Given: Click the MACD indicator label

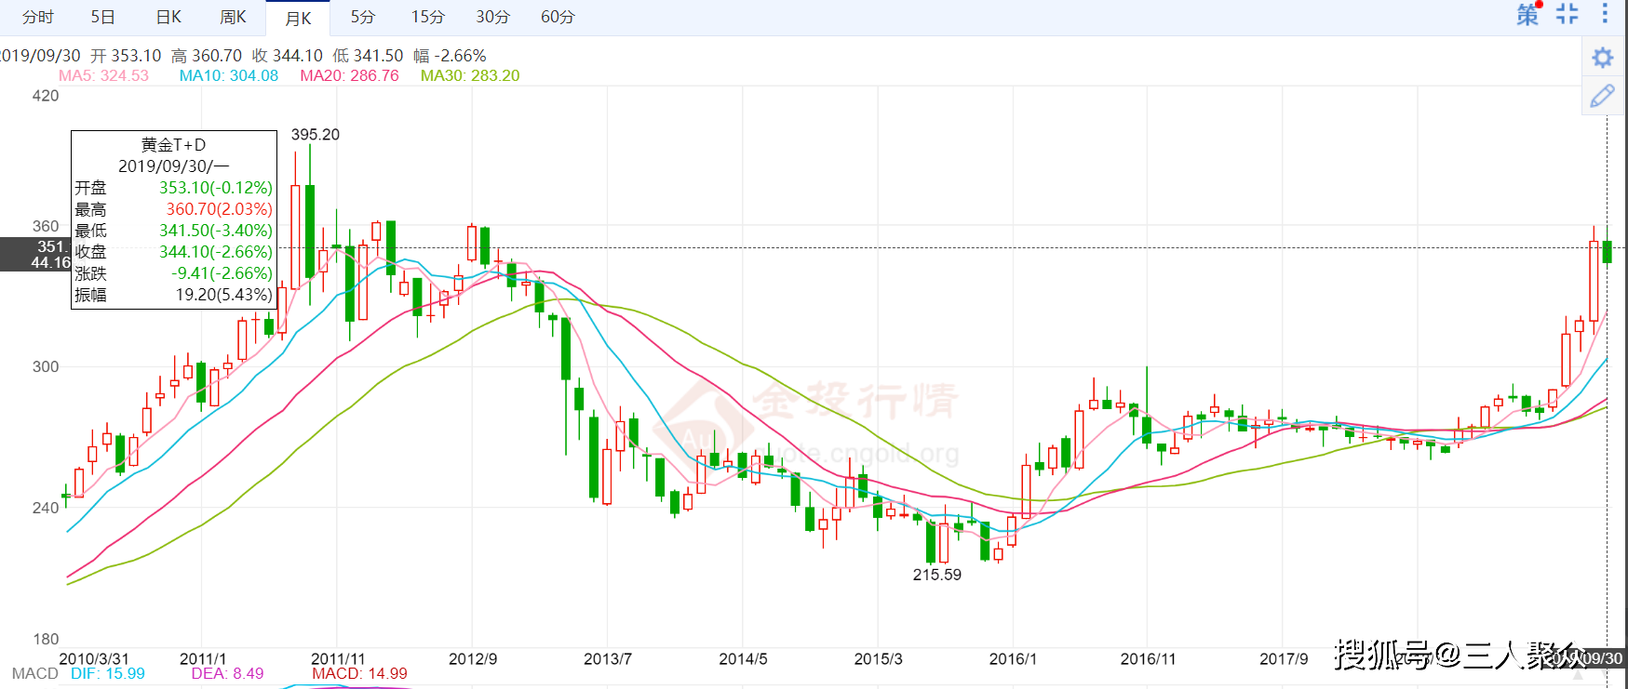Looking at the screenshot, I should [x=35, y=673].
